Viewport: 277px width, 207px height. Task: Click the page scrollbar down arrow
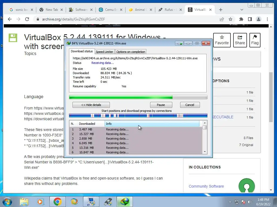click(x=271, y=190)
